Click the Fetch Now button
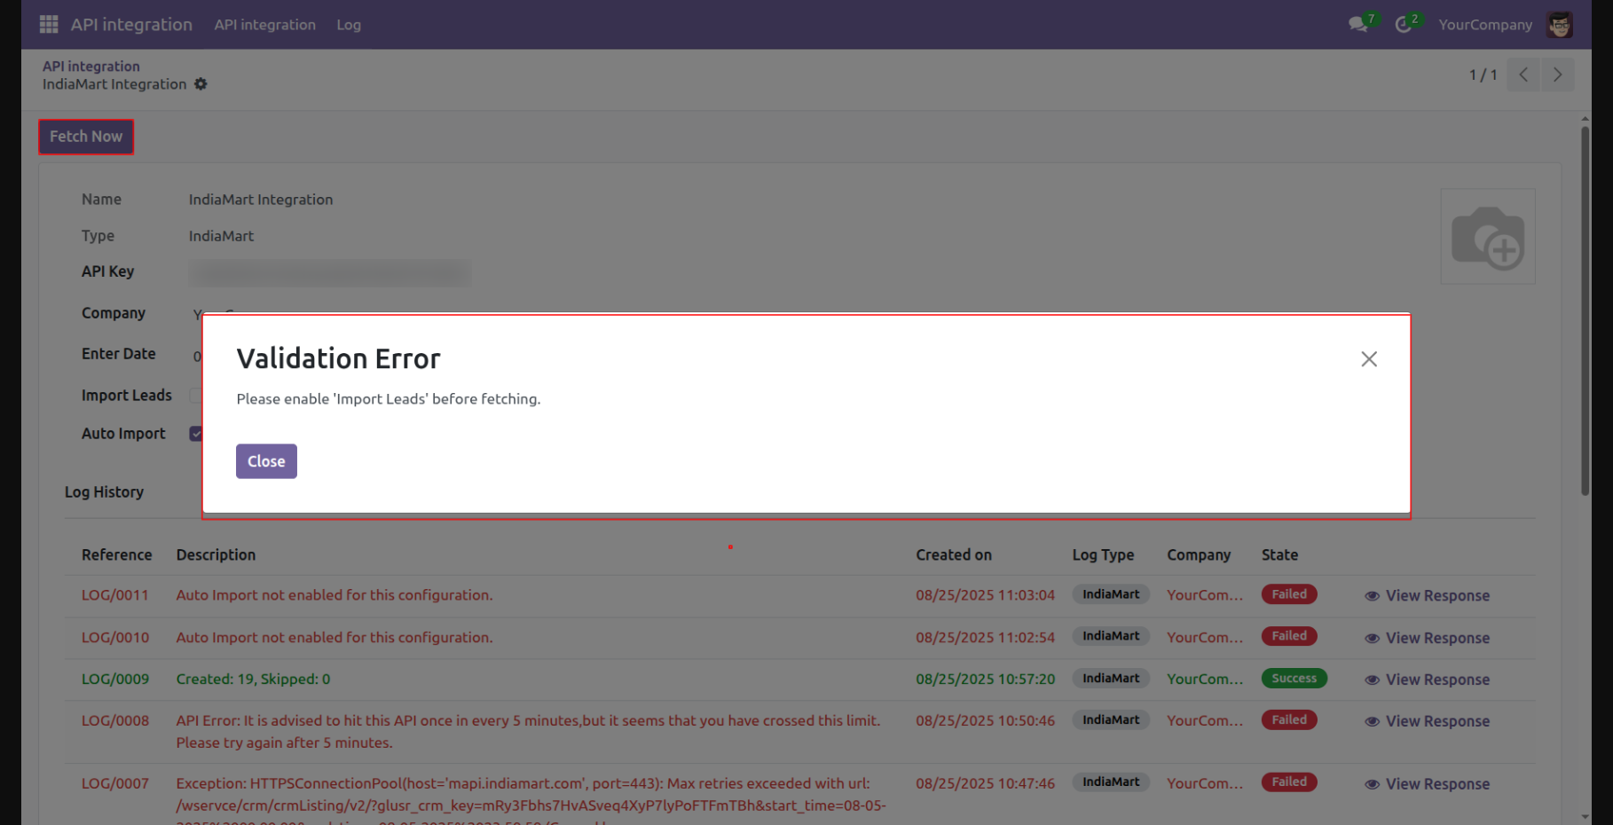 coord(86,137)
